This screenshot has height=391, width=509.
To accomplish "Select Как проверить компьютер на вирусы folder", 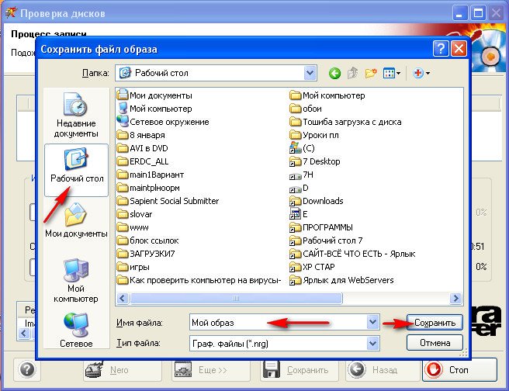I will pos(199,280).
